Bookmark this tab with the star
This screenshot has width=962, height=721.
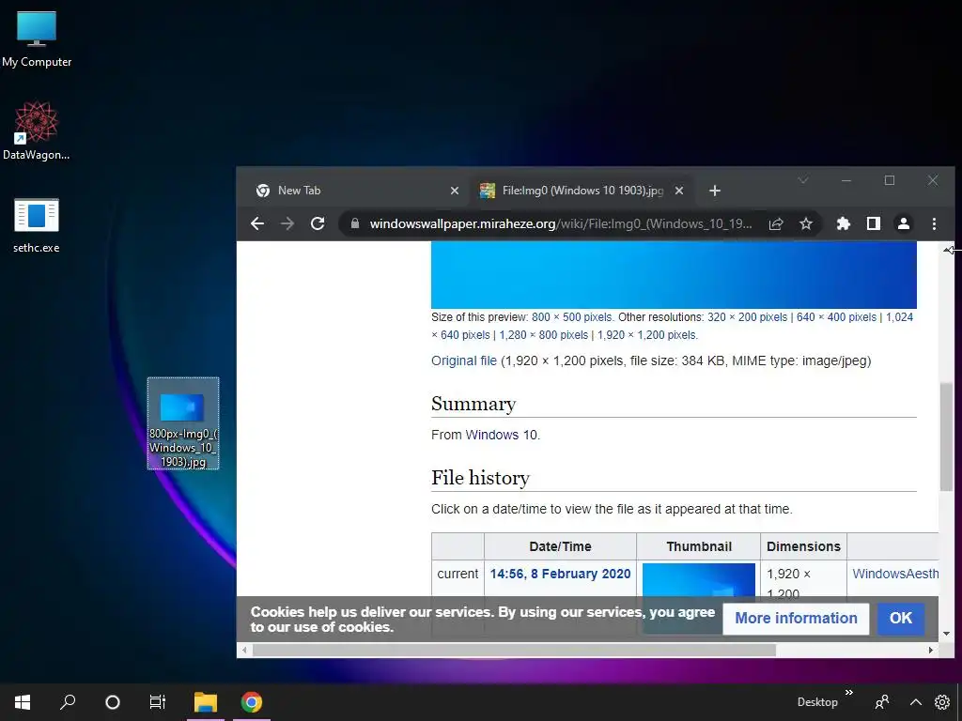805,223
